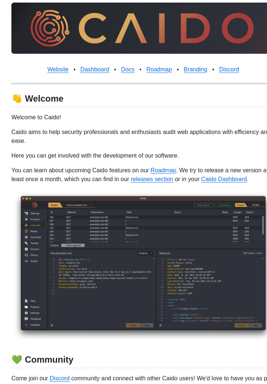Screen dimensions: 267x384
Task: Toggle the Forwarding button in the top bar
Action: 224,205
